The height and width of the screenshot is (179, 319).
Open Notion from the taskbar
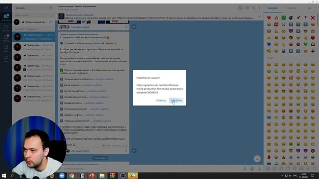82,176
